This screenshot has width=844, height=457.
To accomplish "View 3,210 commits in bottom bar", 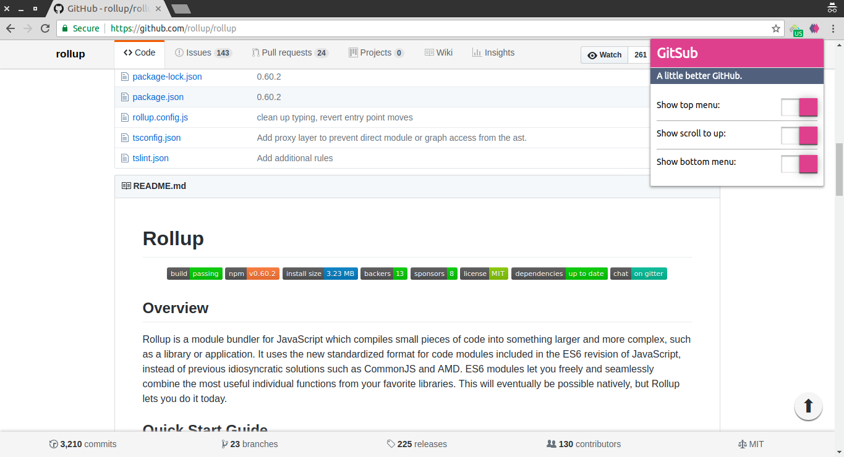I will [x=83, y=444].
